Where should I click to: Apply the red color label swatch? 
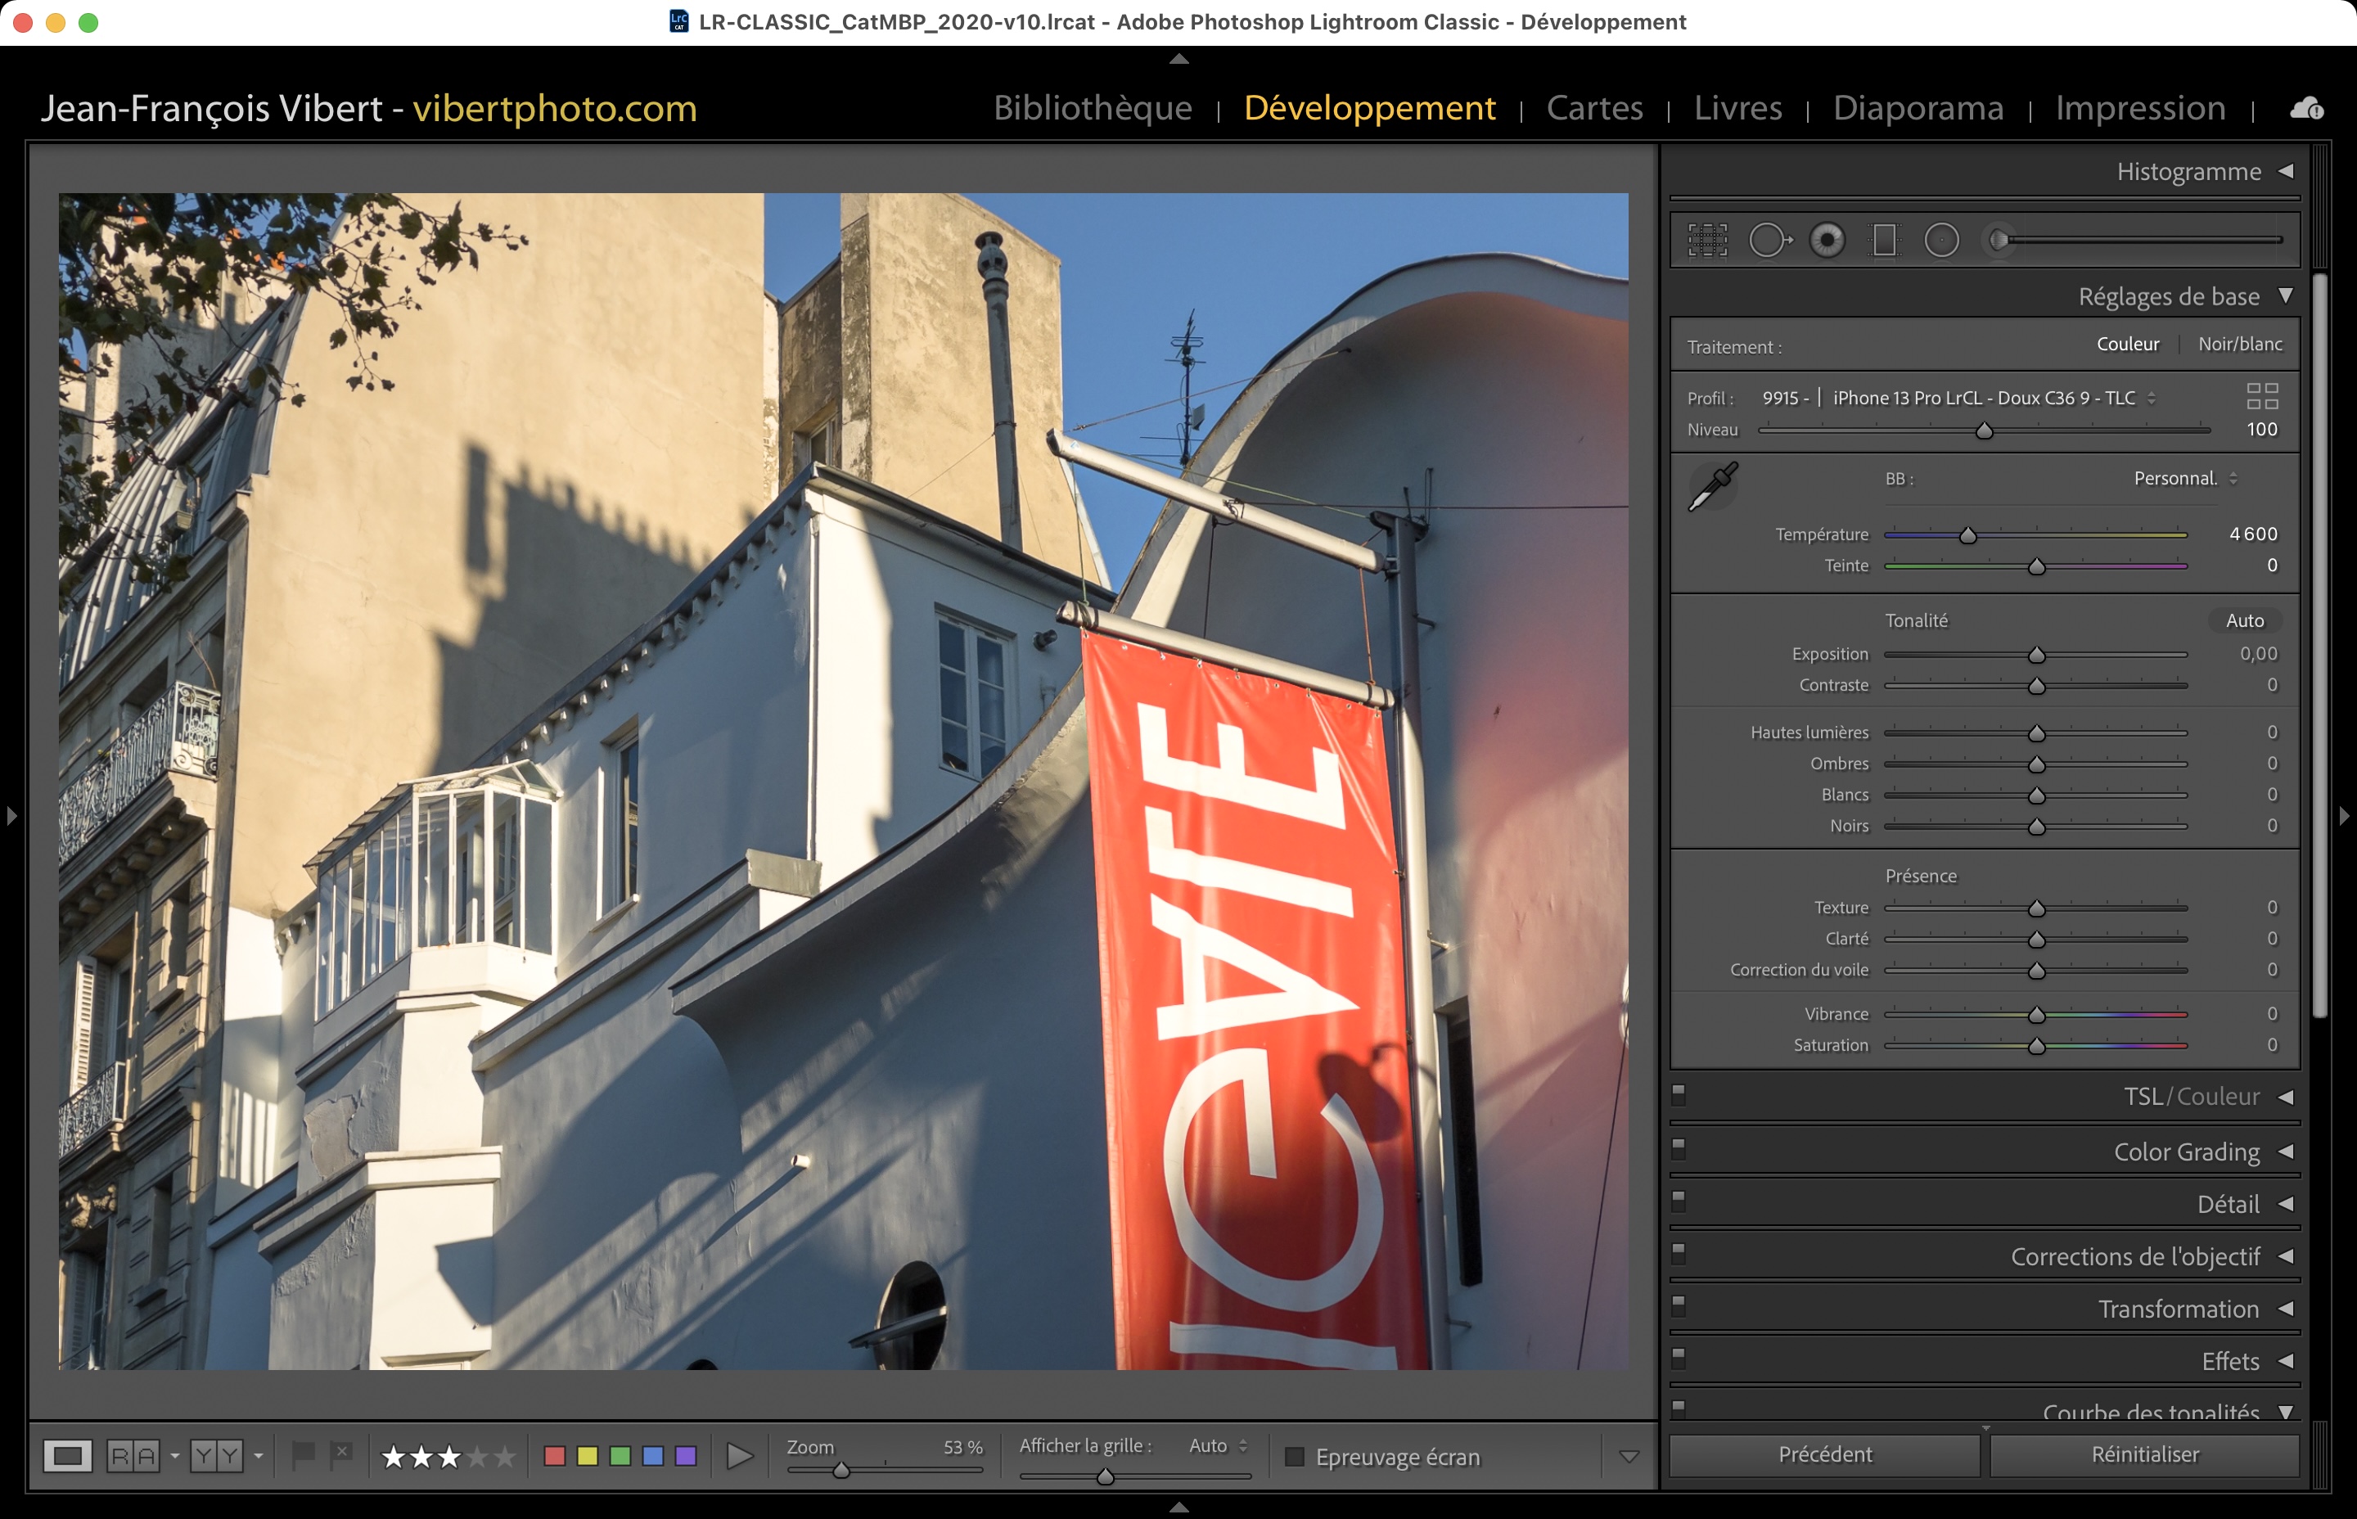(554, 1456)
